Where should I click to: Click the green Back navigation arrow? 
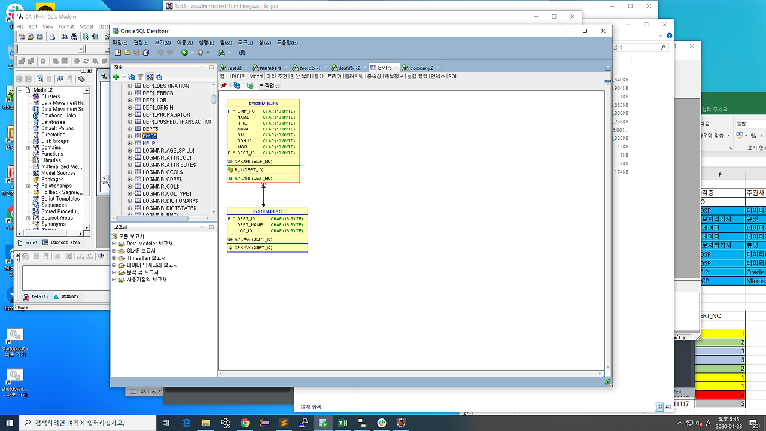coord(184,53)
